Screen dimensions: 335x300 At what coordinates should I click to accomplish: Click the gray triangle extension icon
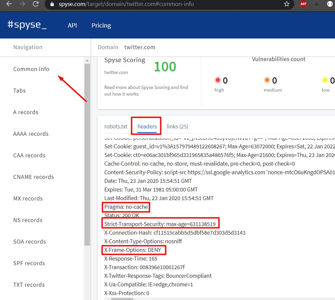[x=316, y=4]
